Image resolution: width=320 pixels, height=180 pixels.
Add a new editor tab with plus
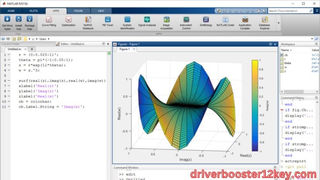click(32, 49)
